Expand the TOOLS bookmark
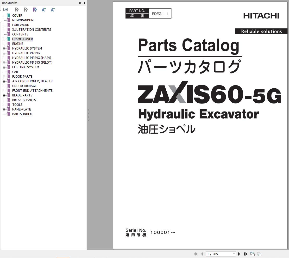Image resolution: width=289 pixels, height=258 pixels. pyautogui.click(x=4, y=105)
